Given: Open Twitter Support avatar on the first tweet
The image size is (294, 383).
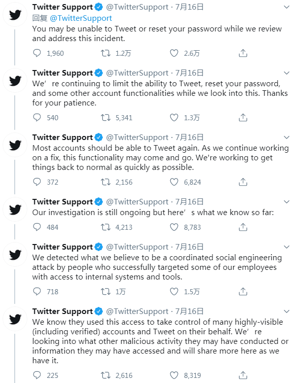Looking at the screenshot, I should 15,15.
